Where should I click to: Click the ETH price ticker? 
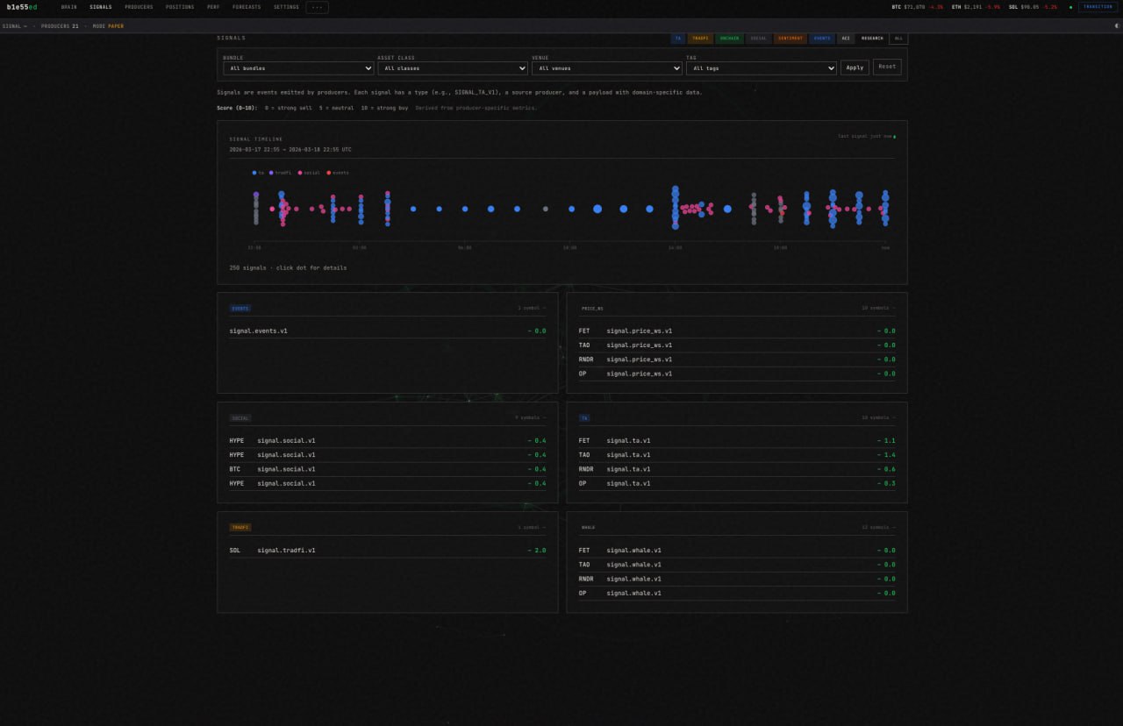tap(976, 7)
